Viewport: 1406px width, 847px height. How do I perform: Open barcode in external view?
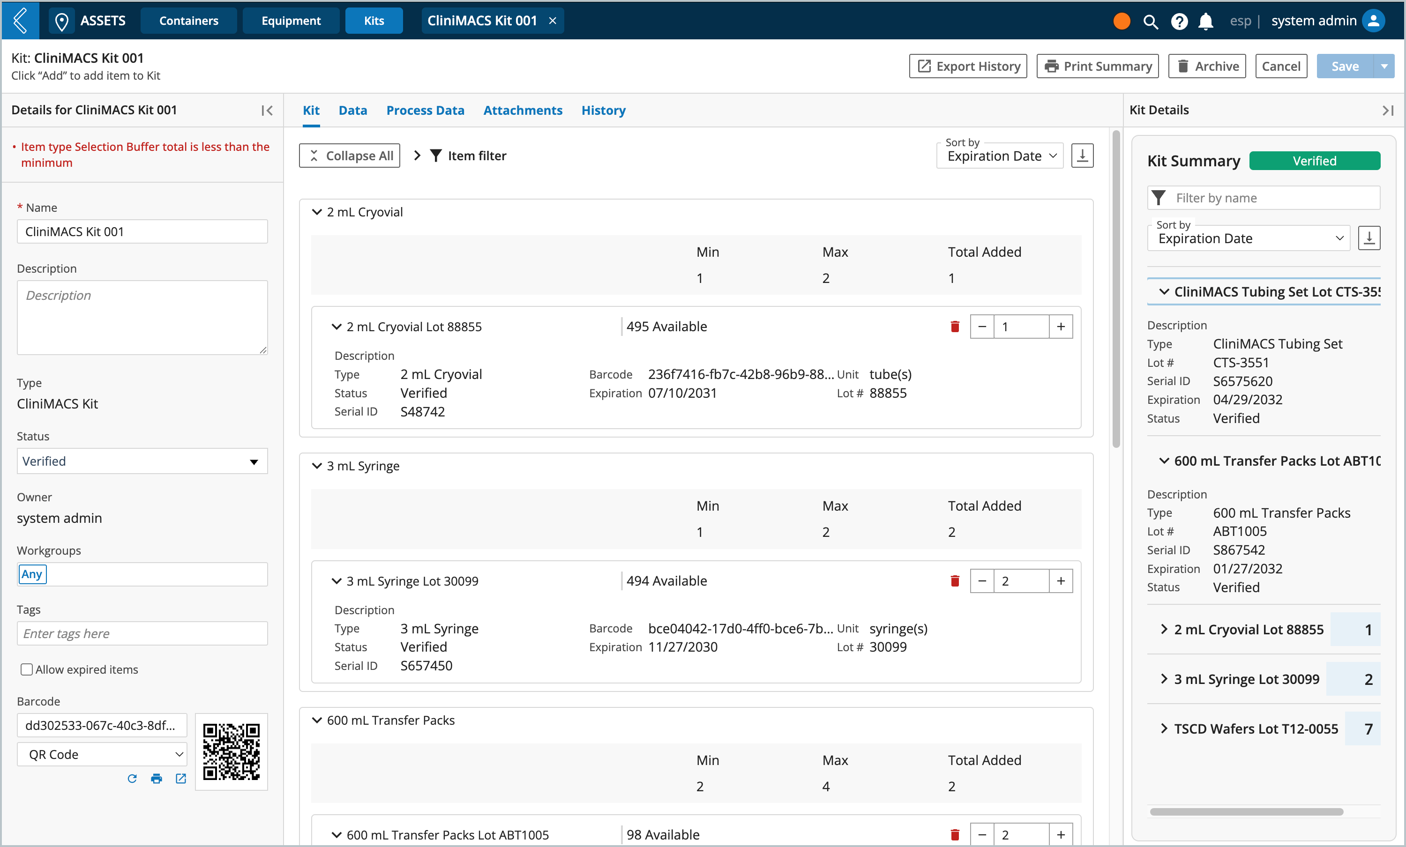tap(181, 779)
